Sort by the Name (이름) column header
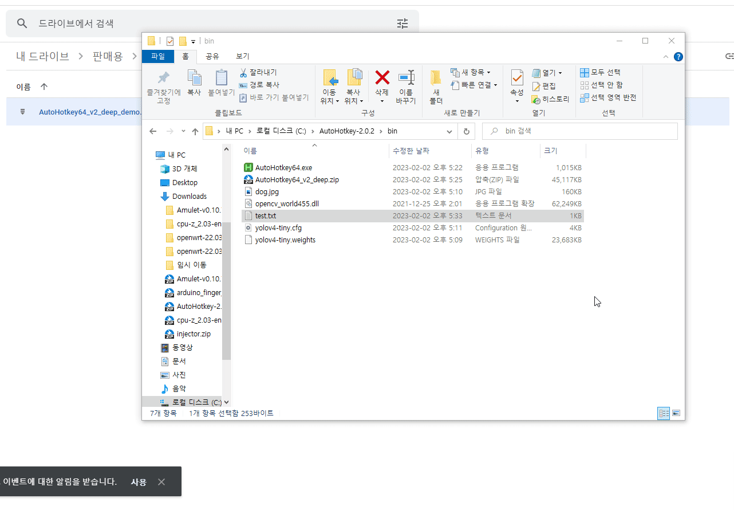 314,151
